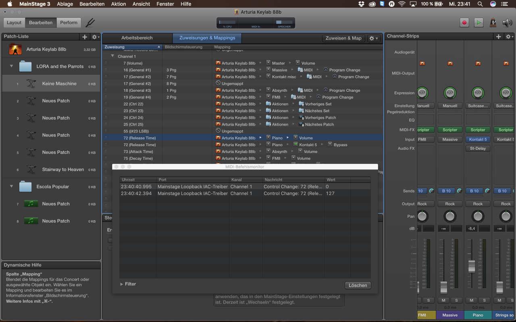Select the MIDI monitor row with Wert 127

[245, 194]
